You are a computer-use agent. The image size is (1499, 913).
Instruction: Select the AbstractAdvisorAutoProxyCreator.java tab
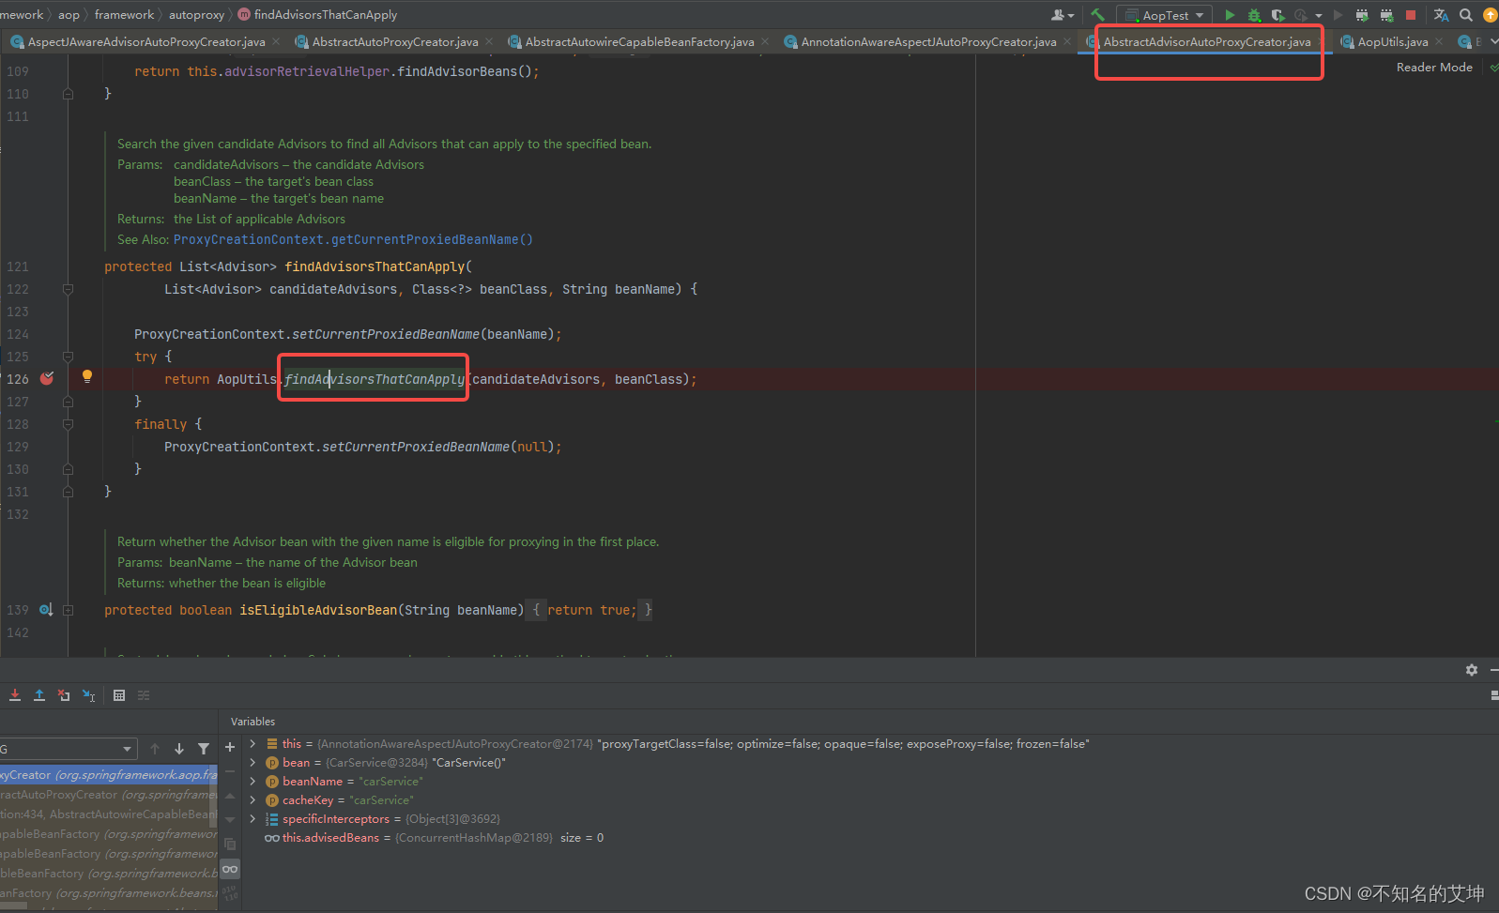[1206, 42]
